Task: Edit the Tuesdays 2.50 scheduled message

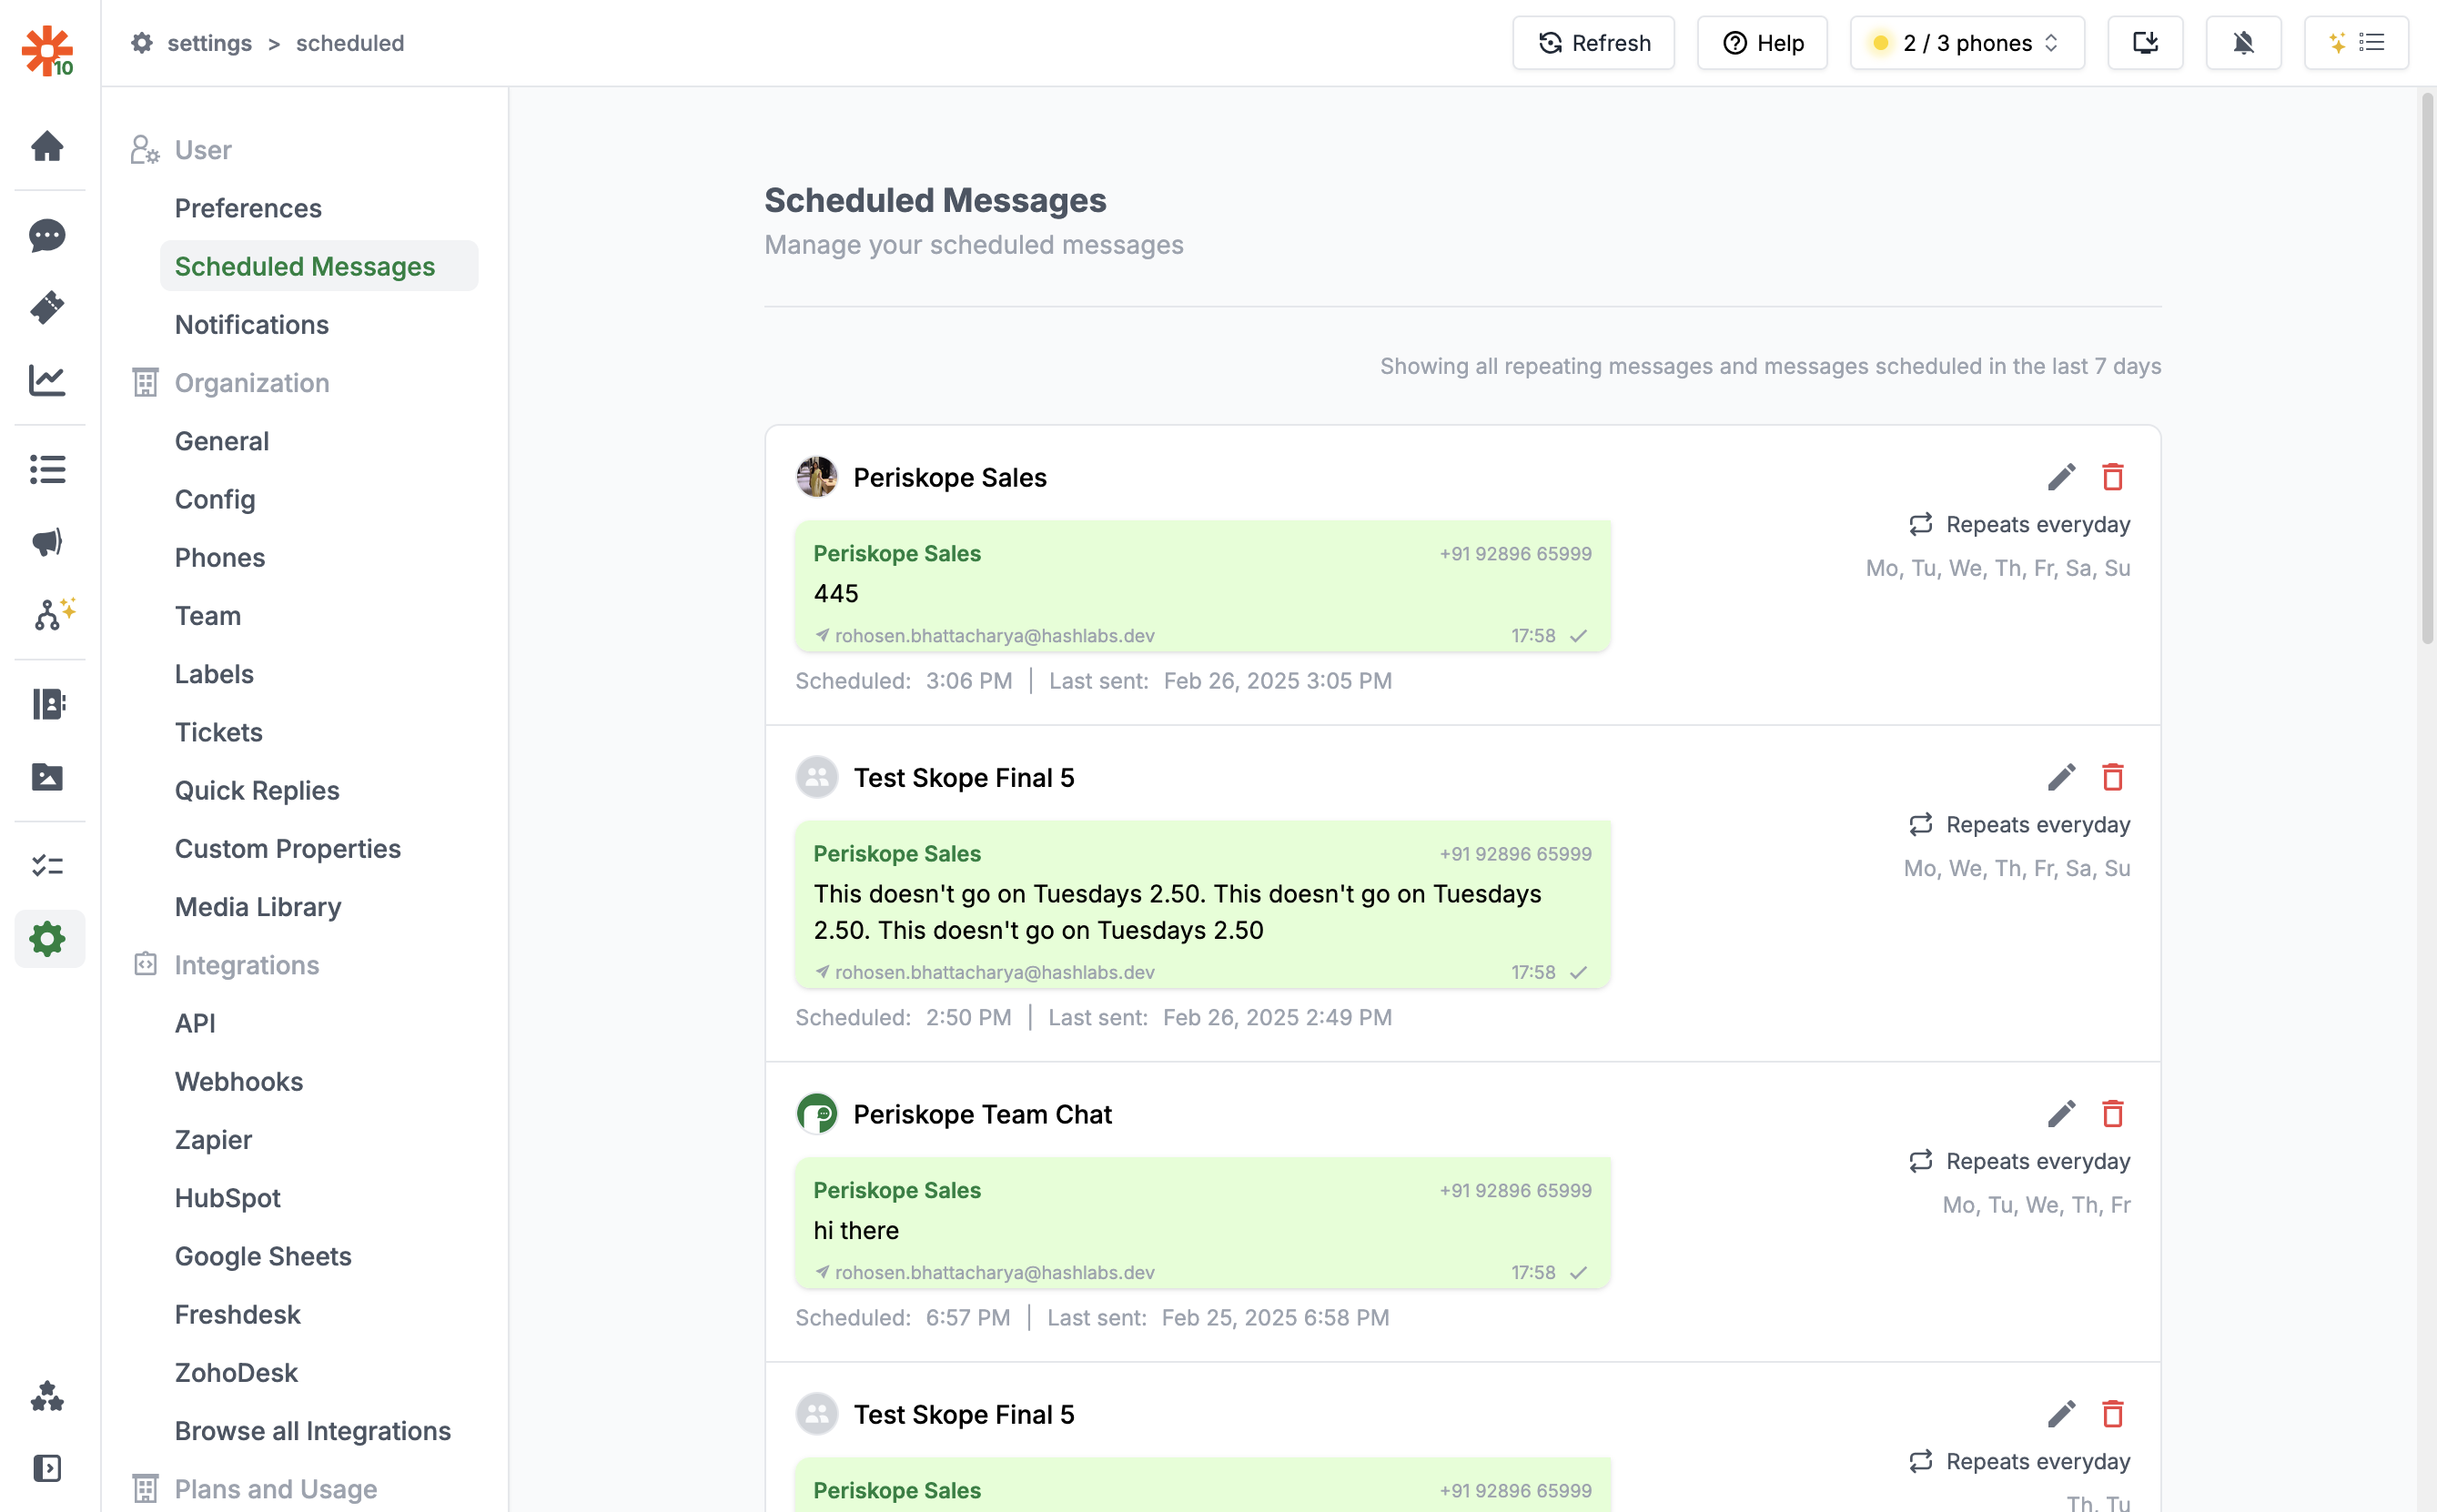Action: point(2061,777)
